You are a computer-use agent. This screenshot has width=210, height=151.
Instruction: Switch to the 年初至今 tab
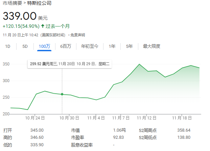click(90, 46)
